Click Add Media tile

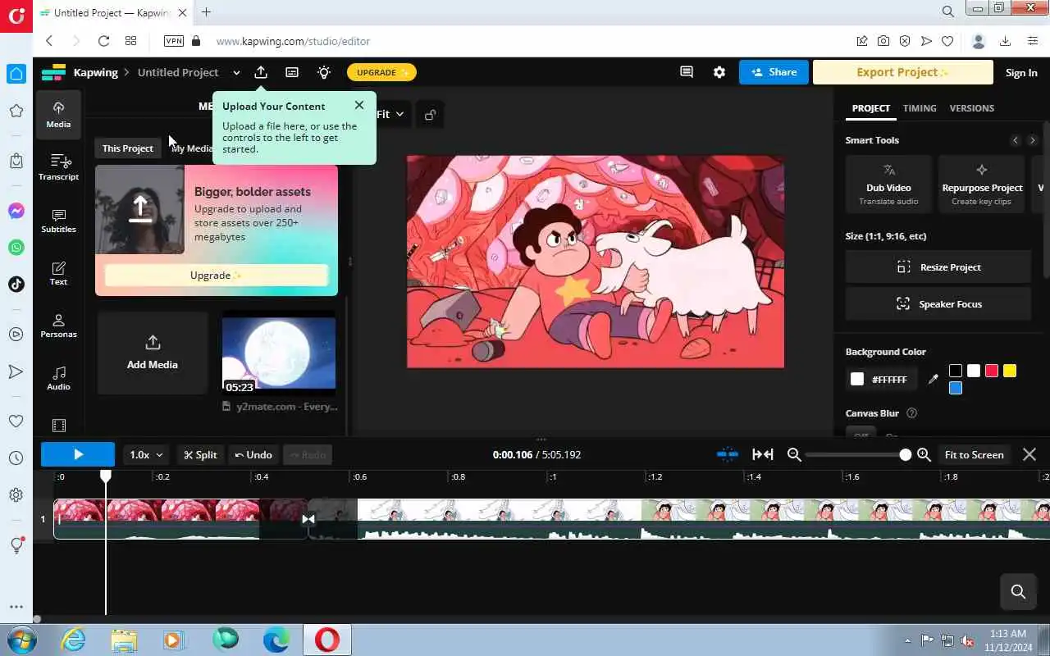click(x=153, y=353)
